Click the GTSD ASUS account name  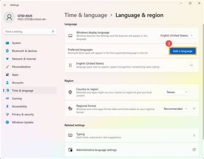point(25,16)
